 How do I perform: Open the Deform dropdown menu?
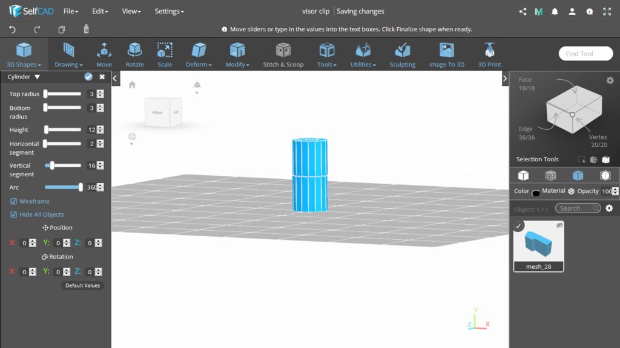coord(199,54)
